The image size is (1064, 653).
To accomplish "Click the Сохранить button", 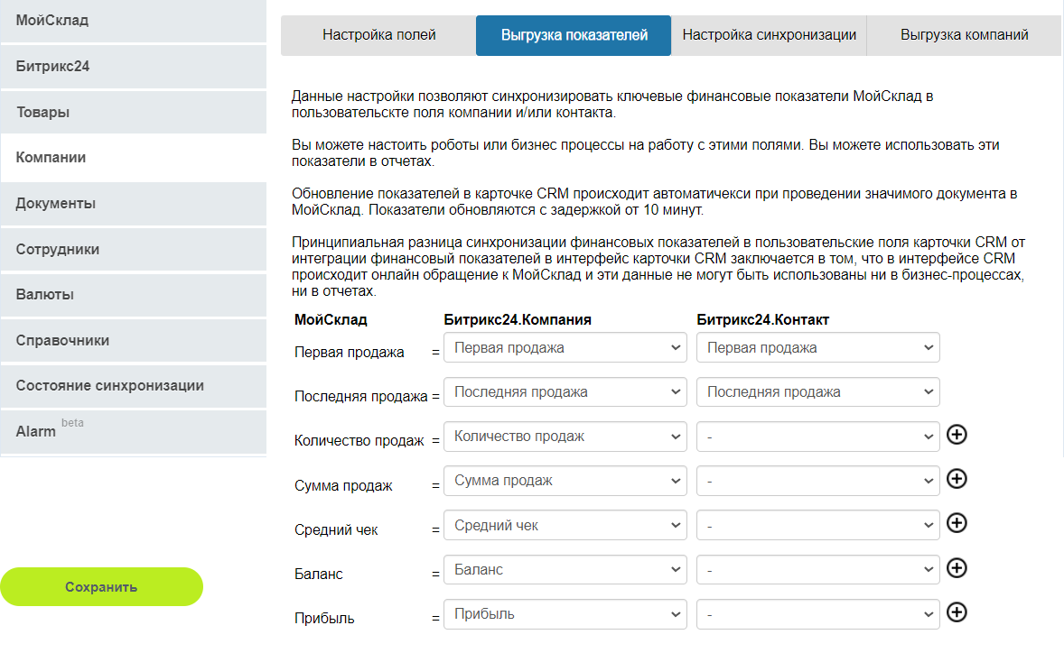I will 101,586.
